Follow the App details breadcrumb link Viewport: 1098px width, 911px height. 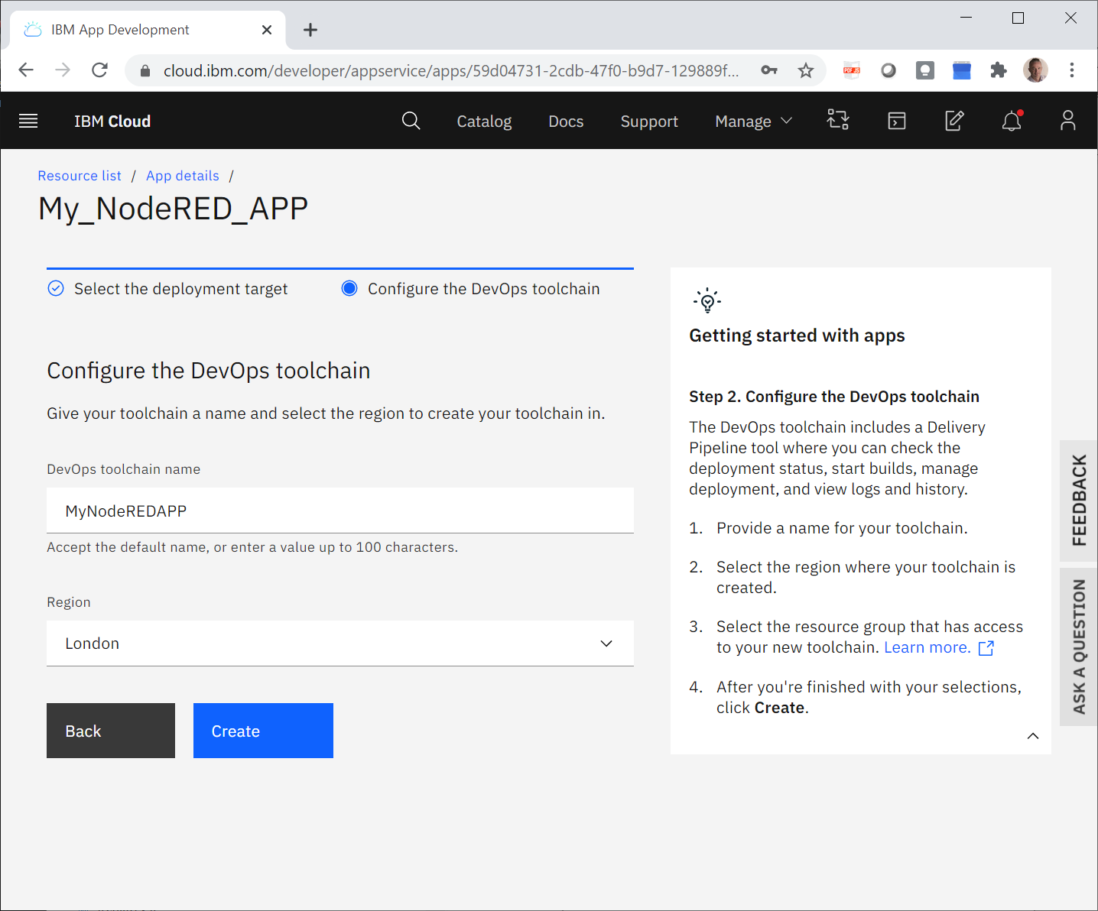(x=183, y=176)
